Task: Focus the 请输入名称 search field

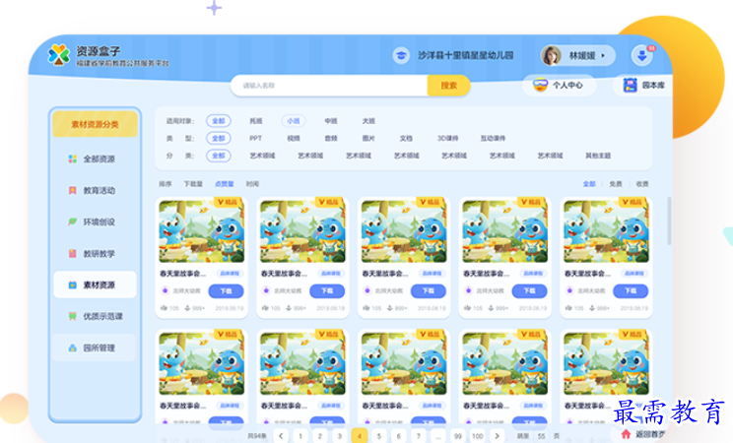Action: pos(329,86)
